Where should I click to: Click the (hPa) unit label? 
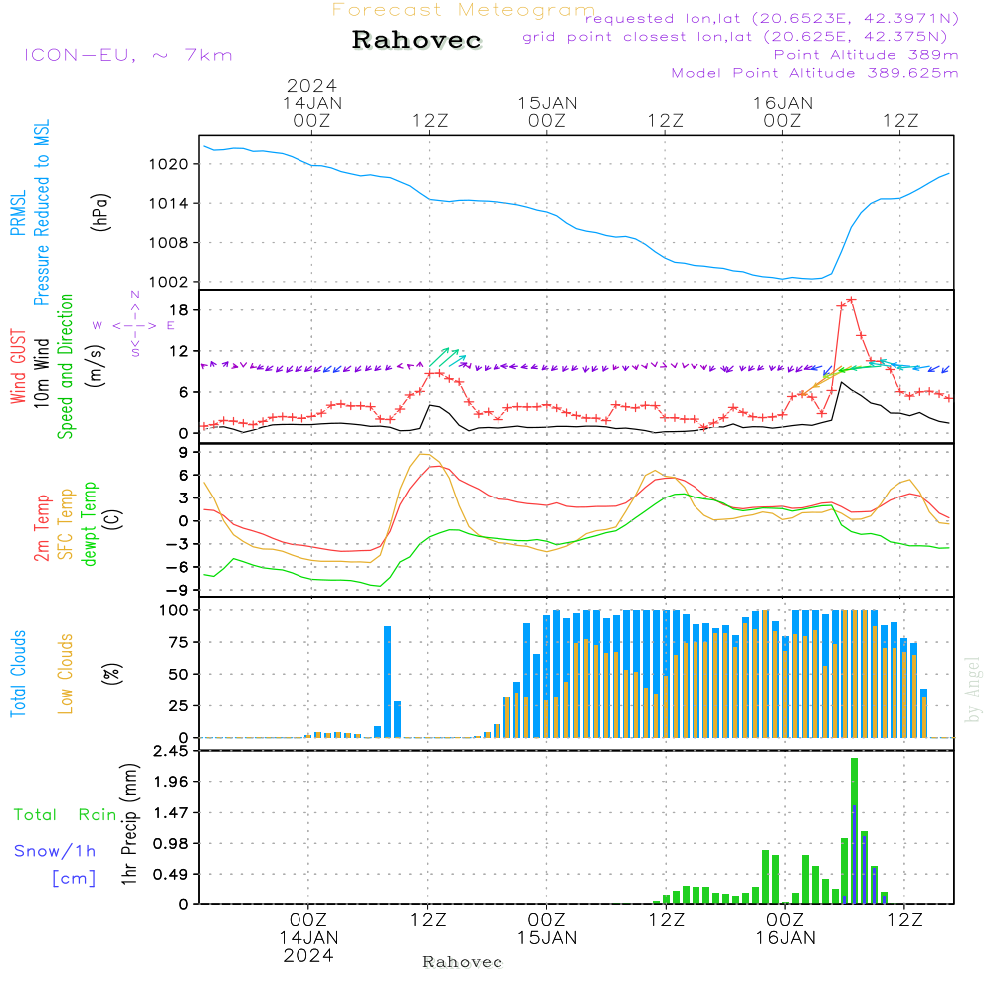[x=100, y=213]
